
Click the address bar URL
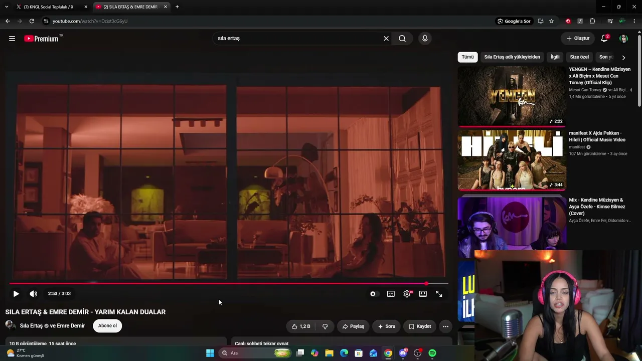(90, 21)
